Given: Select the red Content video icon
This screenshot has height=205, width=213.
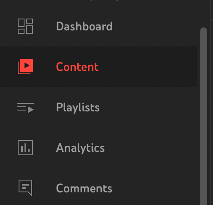Looking at the screenshot, I should coord(25,67).
